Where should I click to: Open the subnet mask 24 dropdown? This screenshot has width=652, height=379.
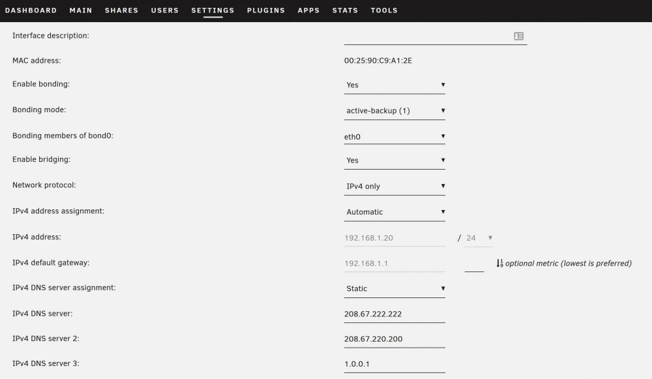(x=479, y=238)
